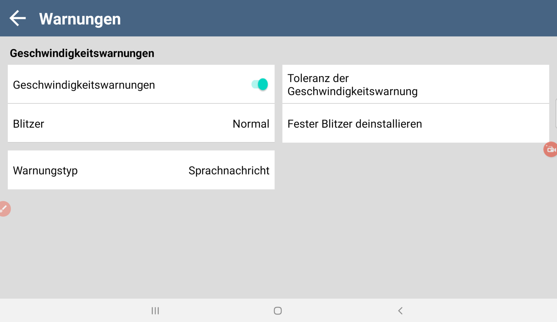Tap the floating pen icon at left edge
The height and width of the screenshot is (322, 557).
coord(4,209)
